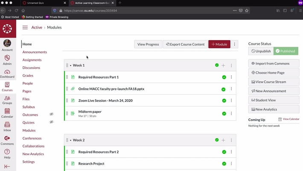Image resolution: width=303 pixels, height=171 pixels.
Task: Select the Active Learning Classroom tab
Action: 92,3
